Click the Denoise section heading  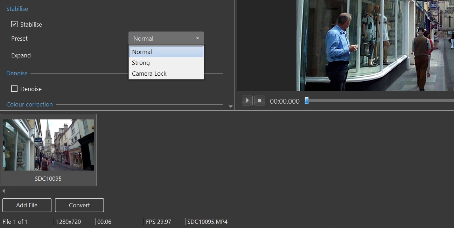(x=17, y=73)
